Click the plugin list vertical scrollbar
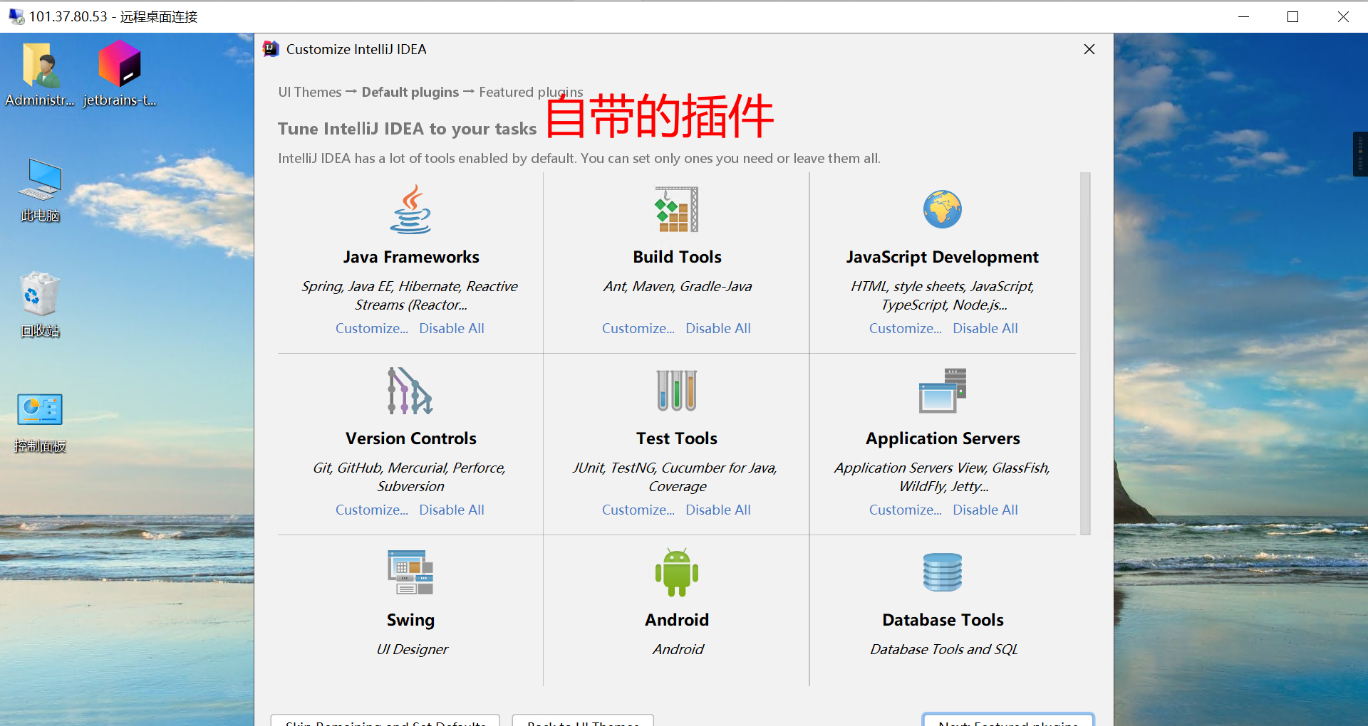Screen dimensions: 1368x726 click(1085, 353)
